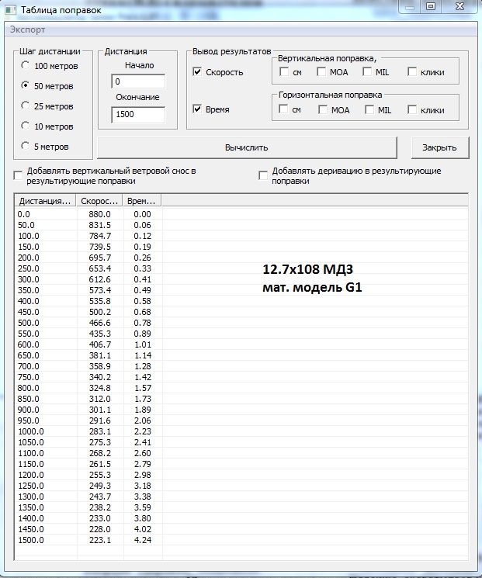Click the speed value 233.0
Screen dimensions: 482x578
pos(99,518)
